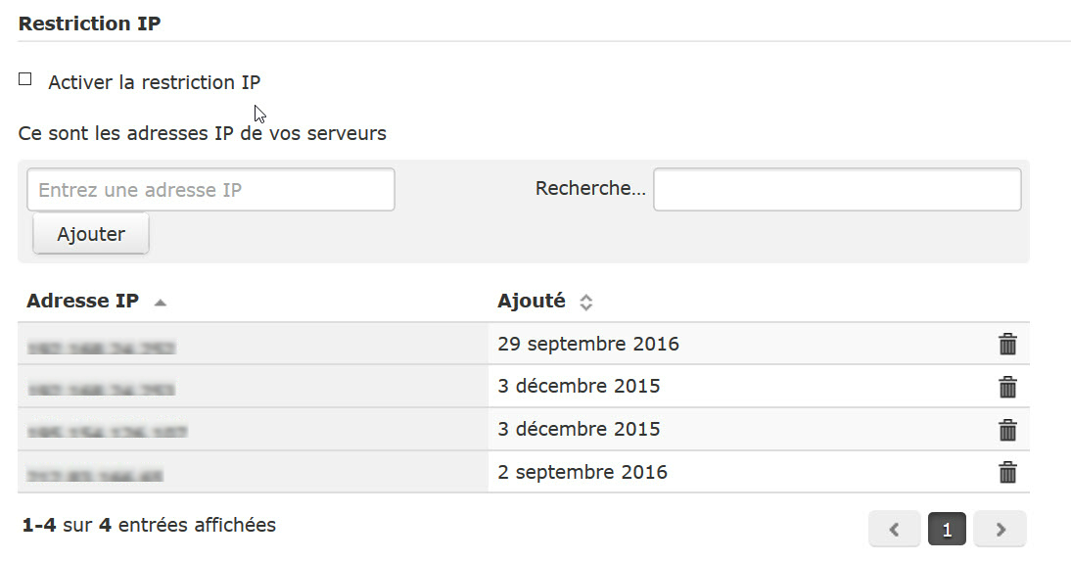Click the Ajouté column header
The width and height of the screenshot is (1071, 562).
click(x=532, y=301)
